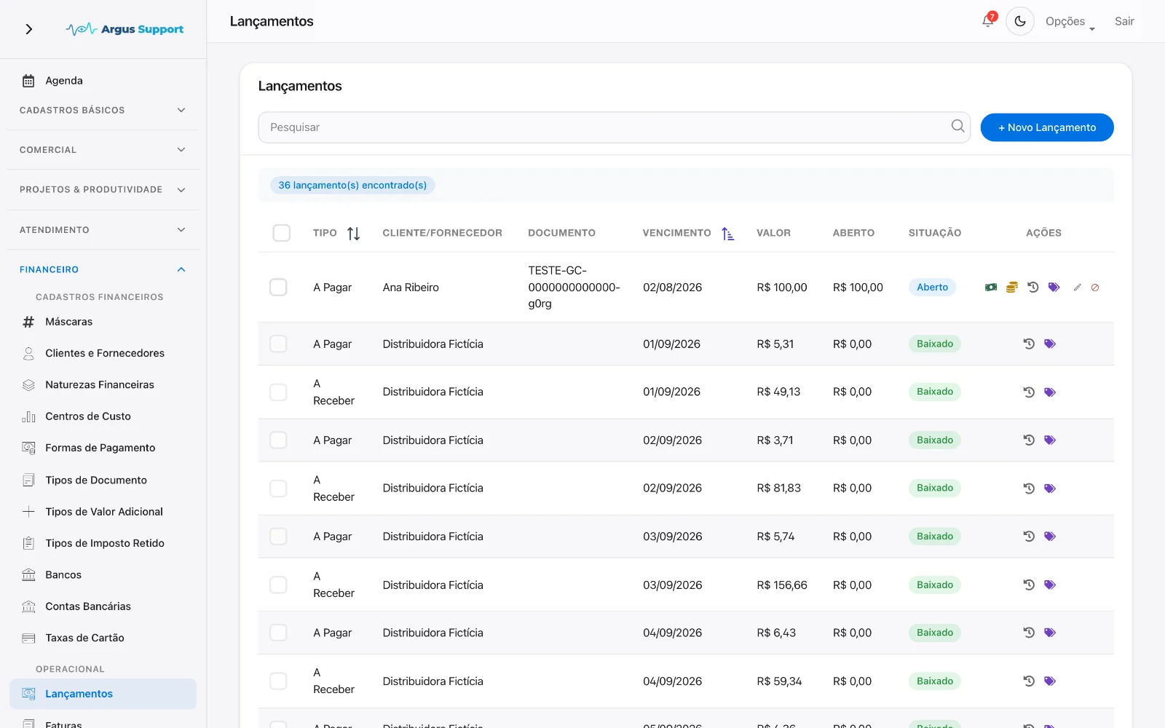This screenshot has width=1165, height=728.
Task: Open the notifications bell
Action: coord(988,20)
